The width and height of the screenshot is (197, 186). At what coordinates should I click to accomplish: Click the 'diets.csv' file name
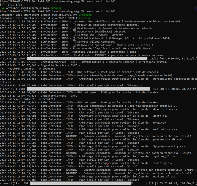[x=160, y=116]
